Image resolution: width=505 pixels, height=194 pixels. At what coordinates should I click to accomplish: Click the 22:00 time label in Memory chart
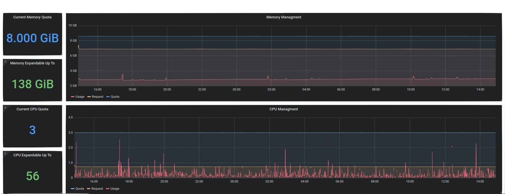coord(202,90)
